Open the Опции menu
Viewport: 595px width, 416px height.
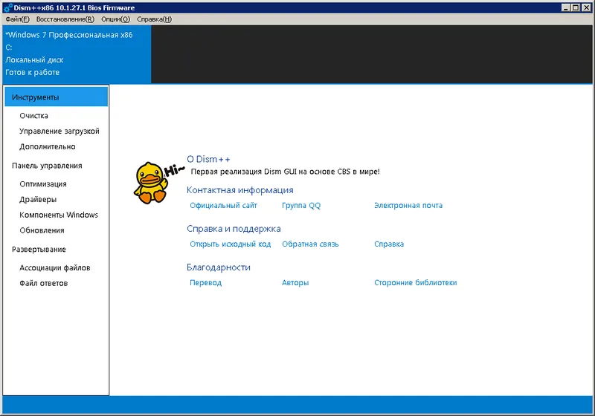point(115,19)
